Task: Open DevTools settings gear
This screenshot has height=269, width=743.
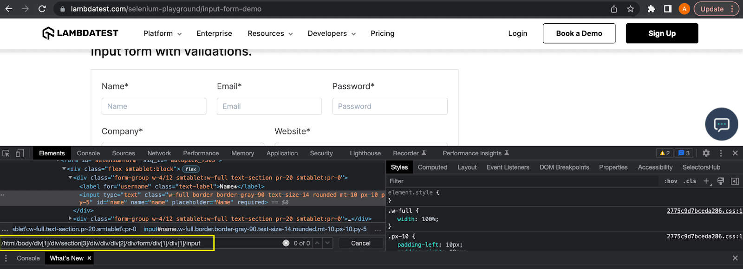Action: 706,153
